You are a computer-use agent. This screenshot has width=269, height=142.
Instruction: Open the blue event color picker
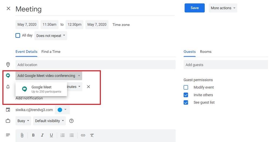coord(62,110)
